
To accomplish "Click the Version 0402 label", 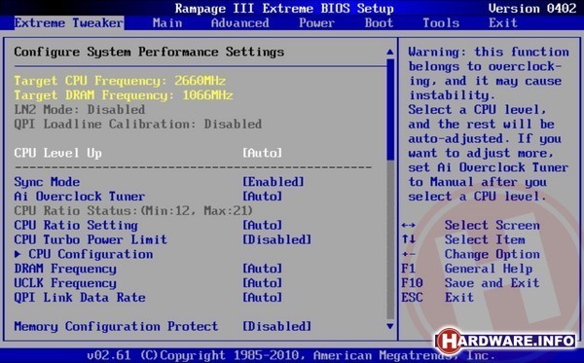I will point(531,8).
